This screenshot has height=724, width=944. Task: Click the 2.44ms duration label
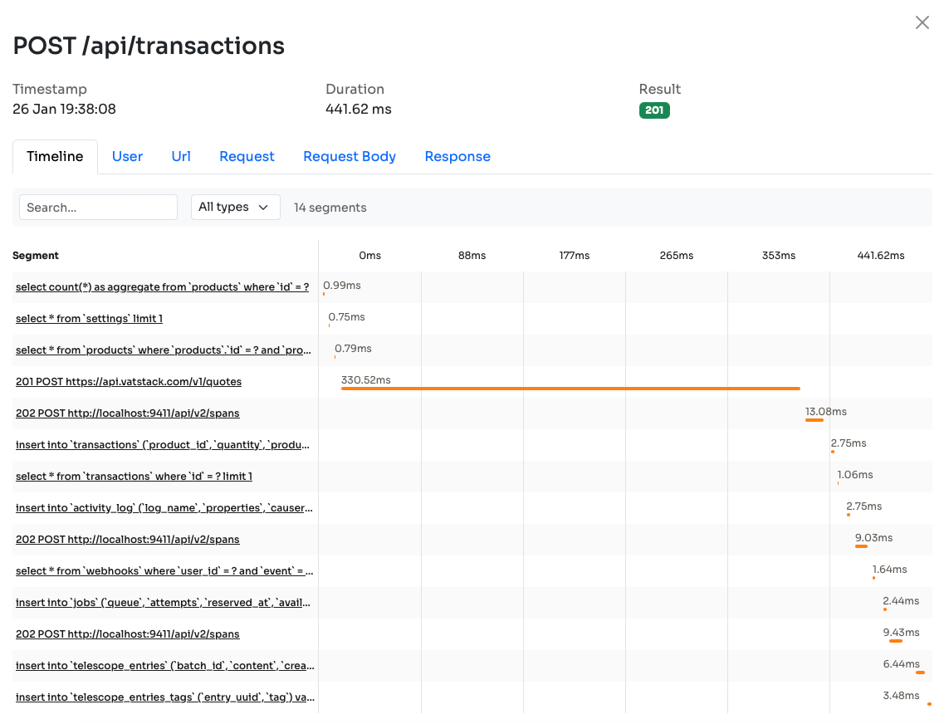(902, 600)
